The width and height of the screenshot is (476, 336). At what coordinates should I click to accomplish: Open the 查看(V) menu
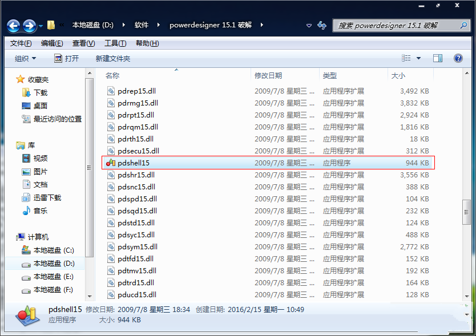tap(83, 43)
